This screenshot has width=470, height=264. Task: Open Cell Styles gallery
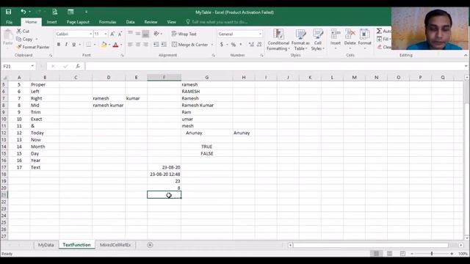[x=318, y=40]
